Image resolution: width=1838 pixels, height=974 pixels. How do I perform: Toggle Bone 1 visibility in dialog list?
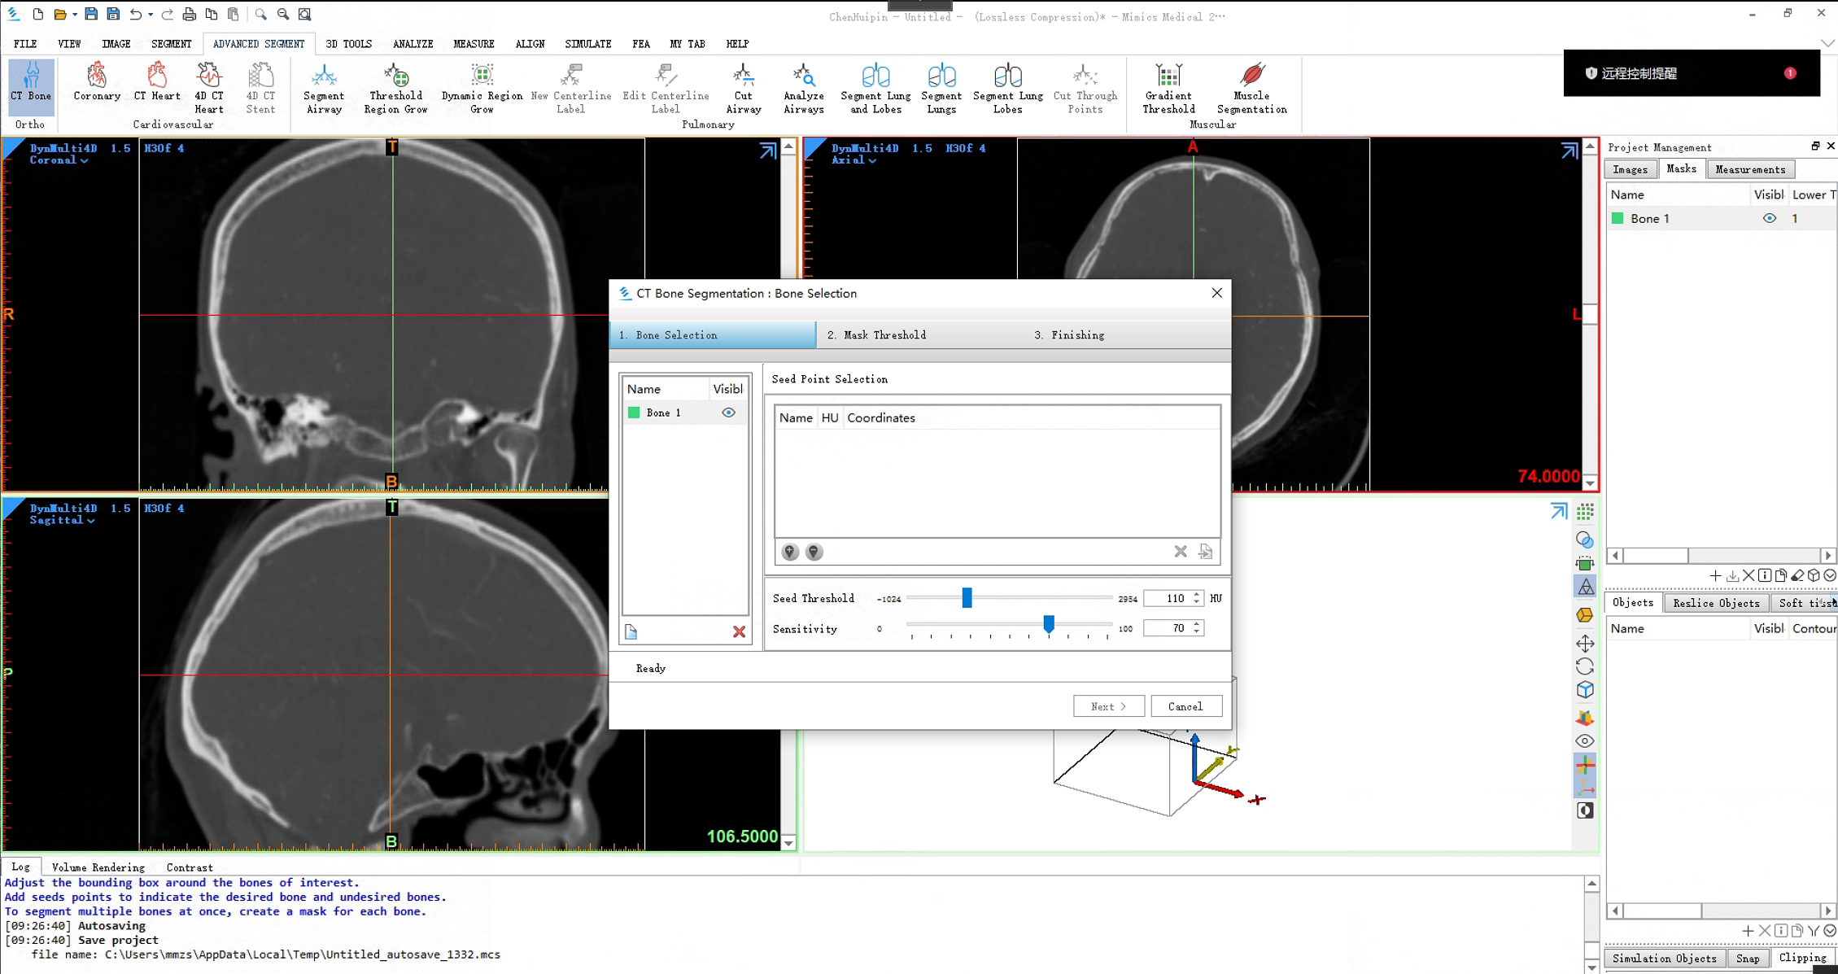(x=728, y=413)
